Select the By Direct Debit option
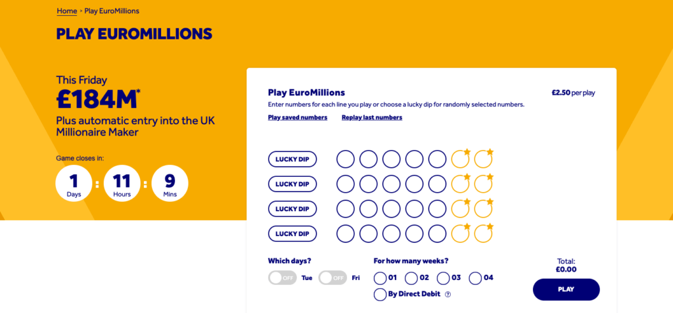 (x=380, y=295)
